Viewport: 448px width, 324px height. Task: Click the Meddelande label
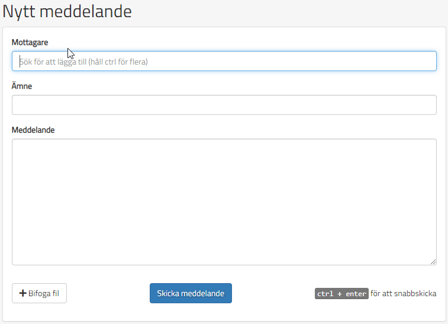(x=33, y=130)
